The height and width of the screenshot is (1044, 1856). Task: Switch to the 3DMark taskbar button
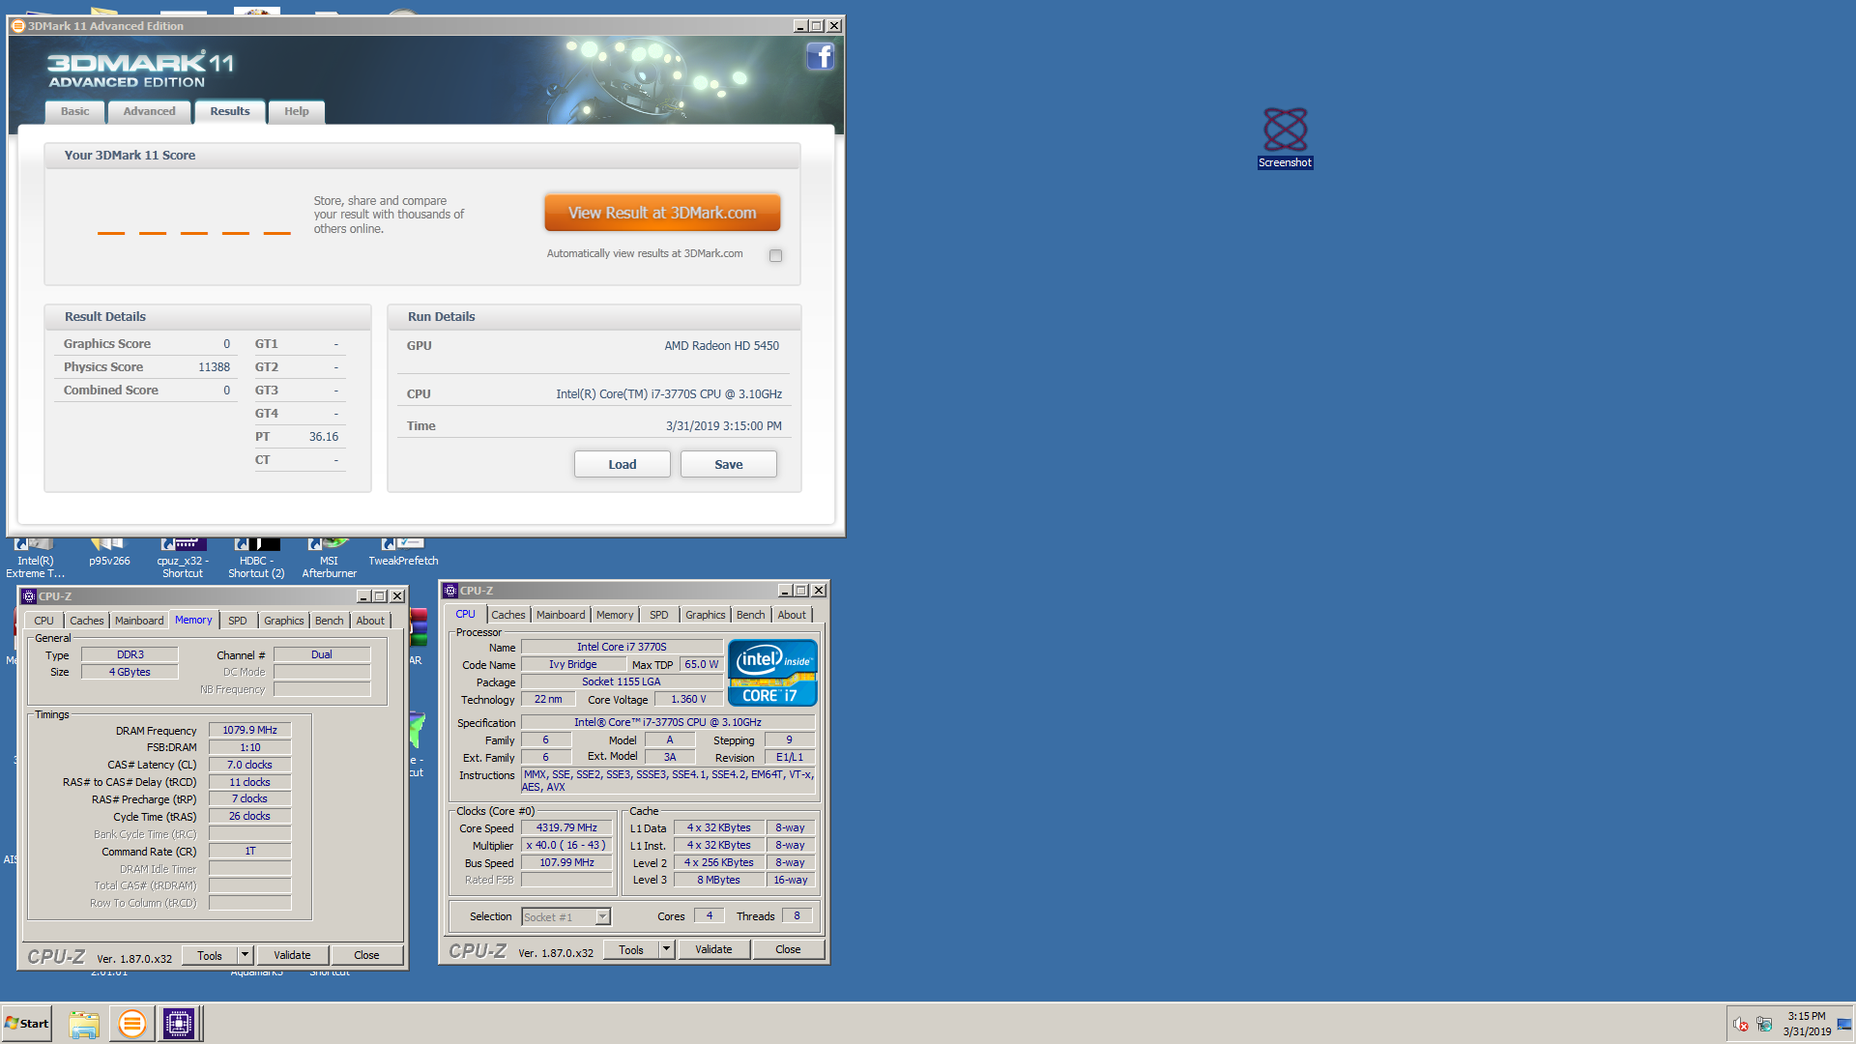coord(132,1024)
